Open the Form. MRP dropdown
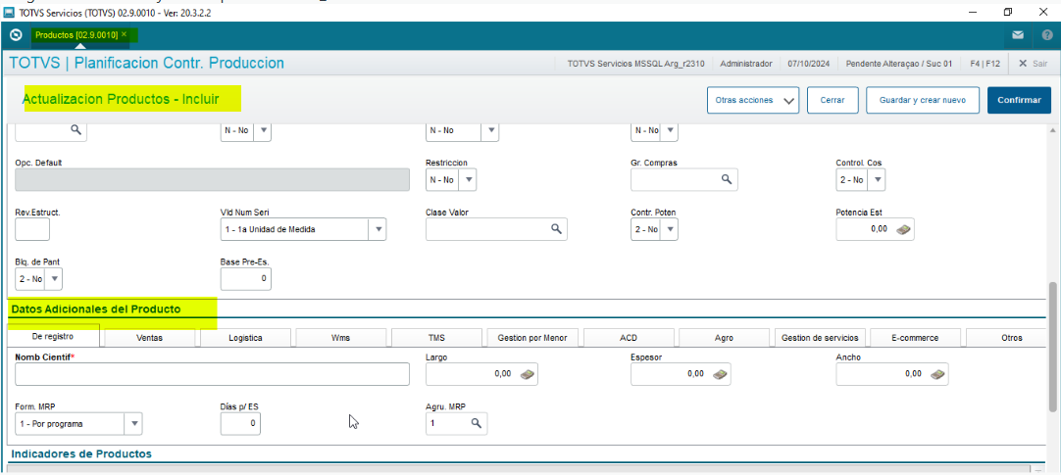The image size is (1061, 475). pos(134,424)
